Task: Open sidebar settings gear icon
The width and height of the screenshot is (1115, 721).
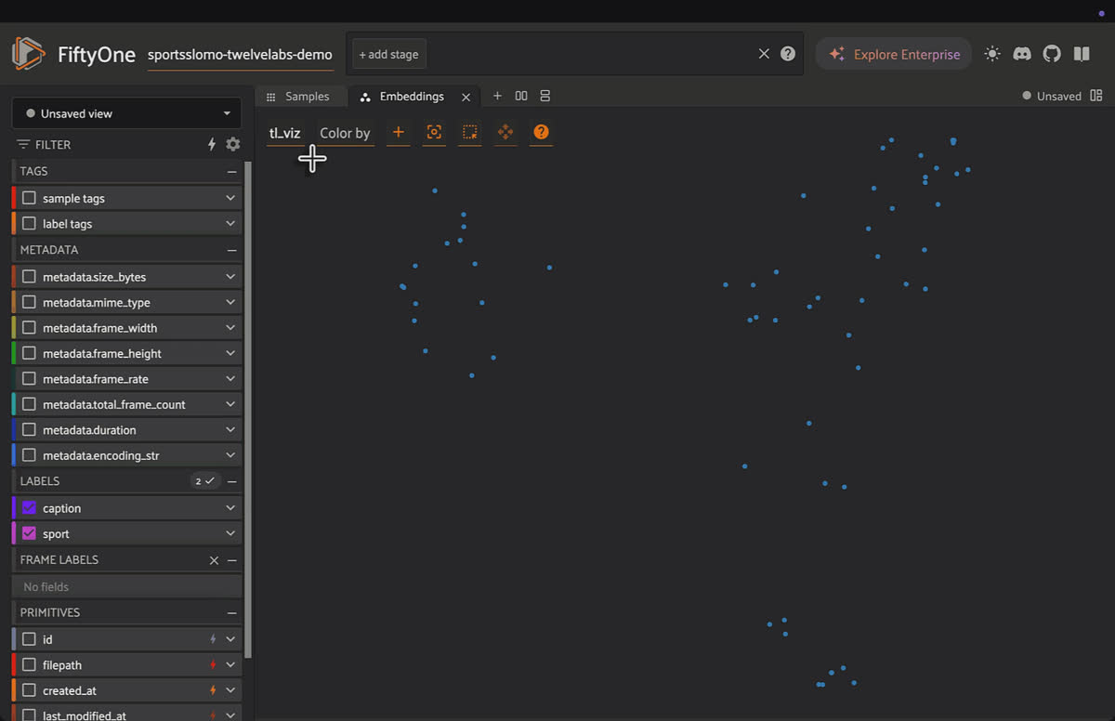Action: (232, 144)
